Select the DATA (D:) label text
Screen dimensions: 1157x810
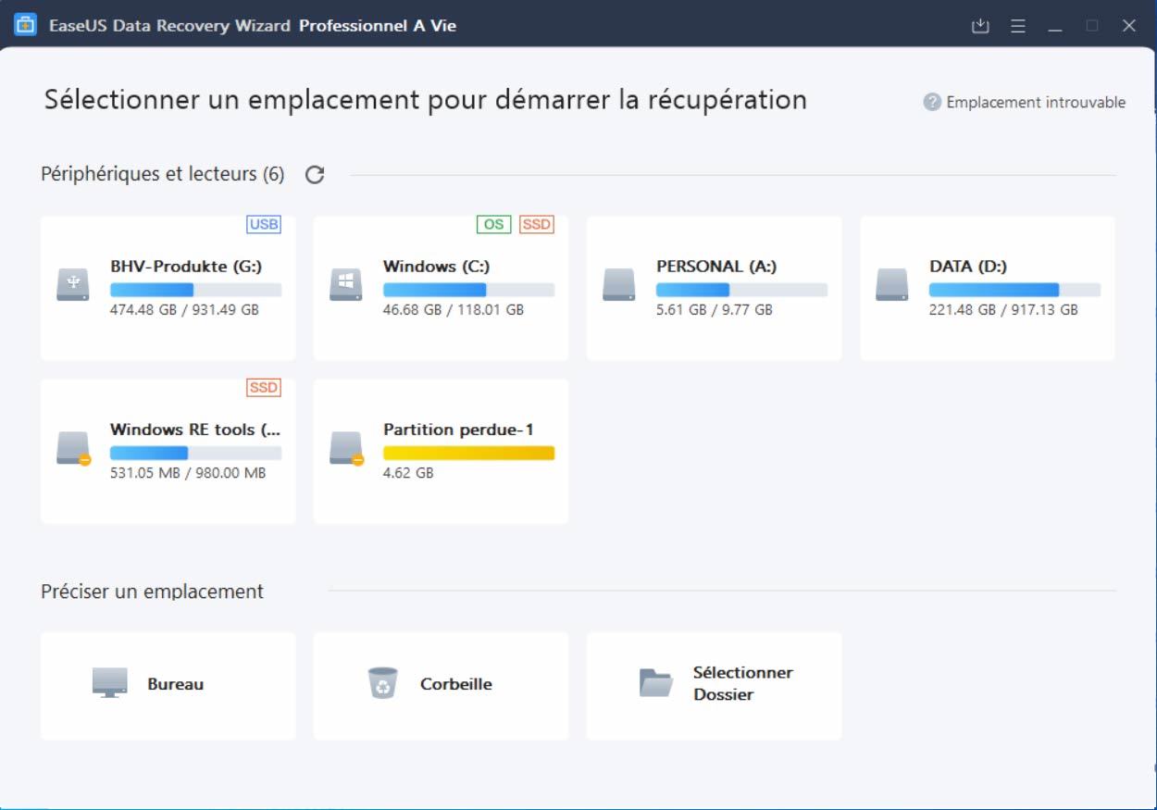[x=968, y=267]
